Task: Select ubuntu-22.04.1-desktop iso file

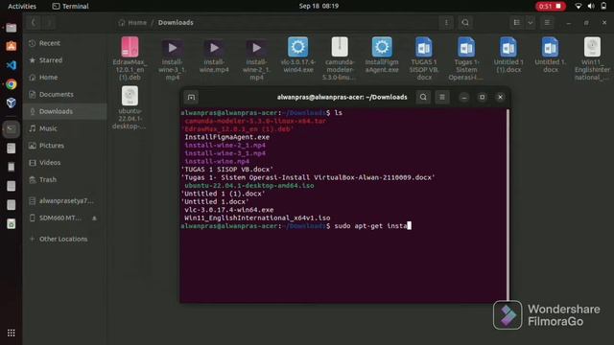Action: pyautogui.click(x=130, y=107)
